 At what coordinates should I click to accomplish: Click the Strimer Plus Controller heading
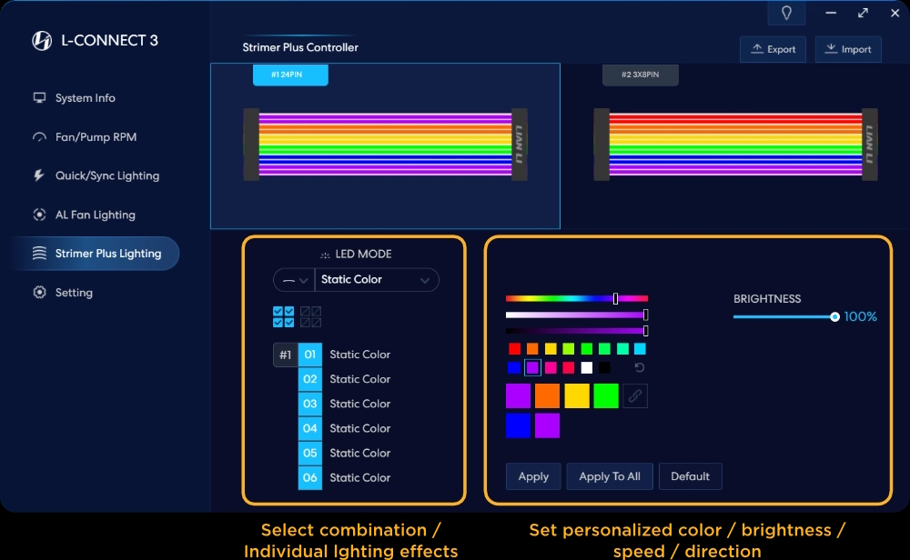(x=300, y=47)
